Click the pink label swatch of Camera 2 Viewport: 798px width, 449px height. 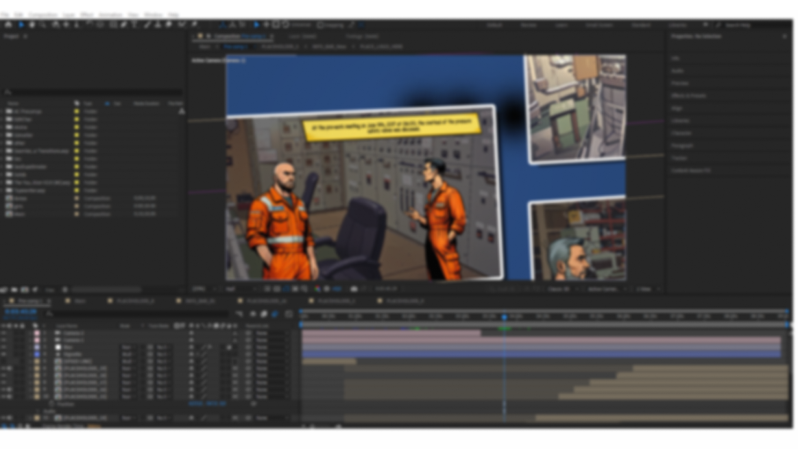point(37,333)
